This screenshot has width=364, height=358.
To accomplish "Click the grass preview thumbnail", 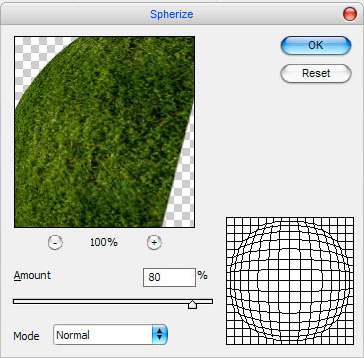I will 104,131.
